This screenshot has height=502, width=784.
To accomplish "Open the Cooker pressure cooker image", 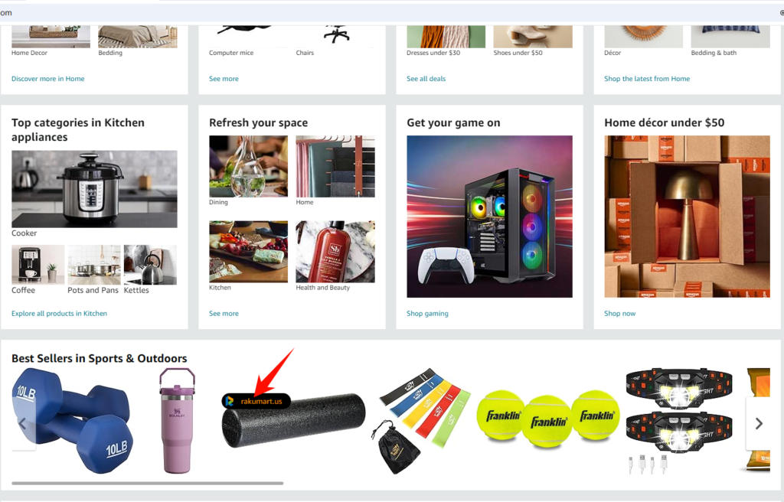I will [94, 189].
